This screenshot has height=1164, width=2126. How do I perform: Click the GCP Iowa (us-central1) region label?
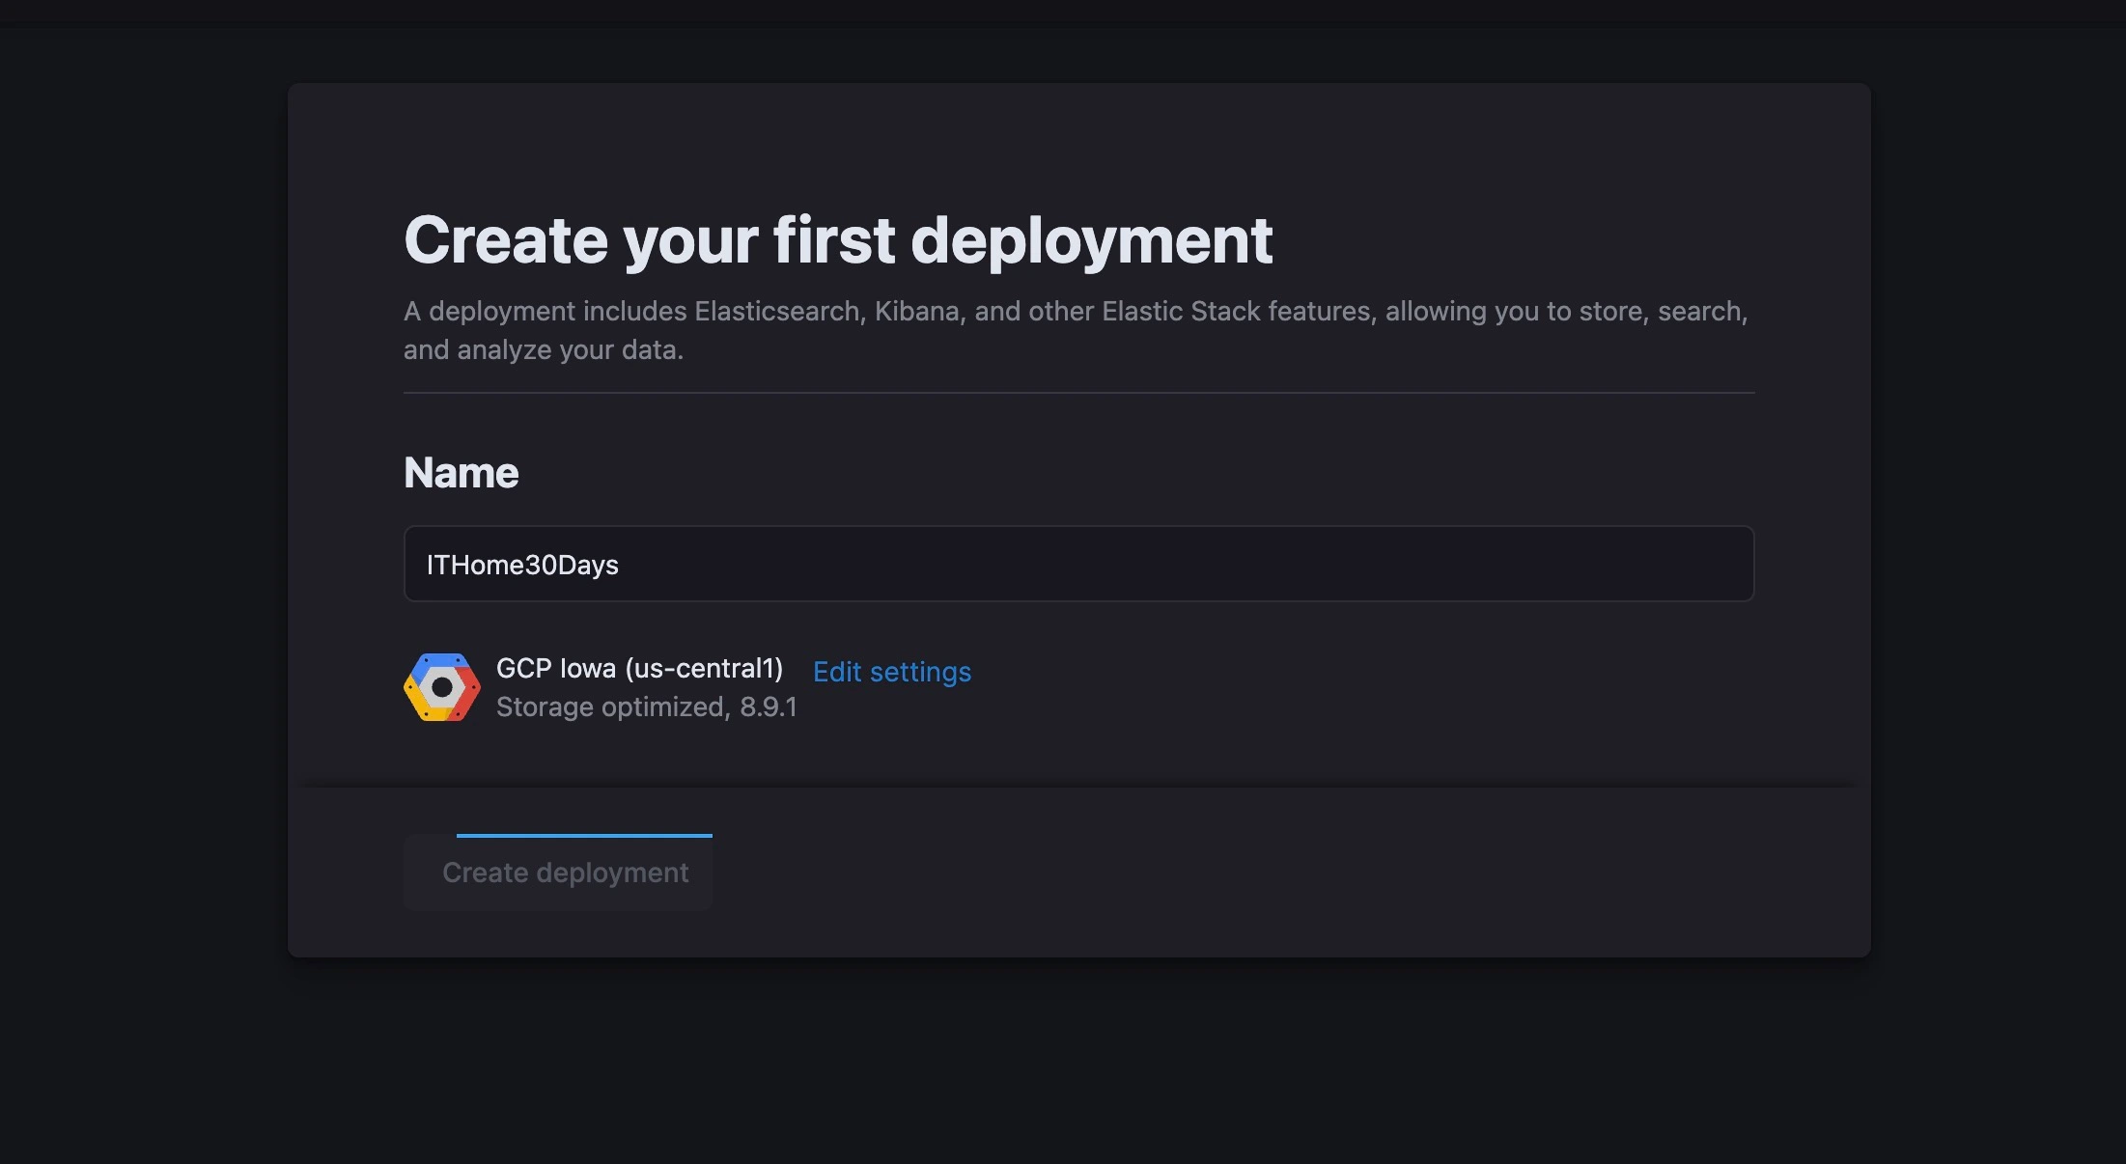pos(639,668)
